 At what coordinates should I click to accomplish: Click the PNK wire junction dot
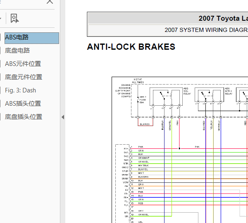179,148
